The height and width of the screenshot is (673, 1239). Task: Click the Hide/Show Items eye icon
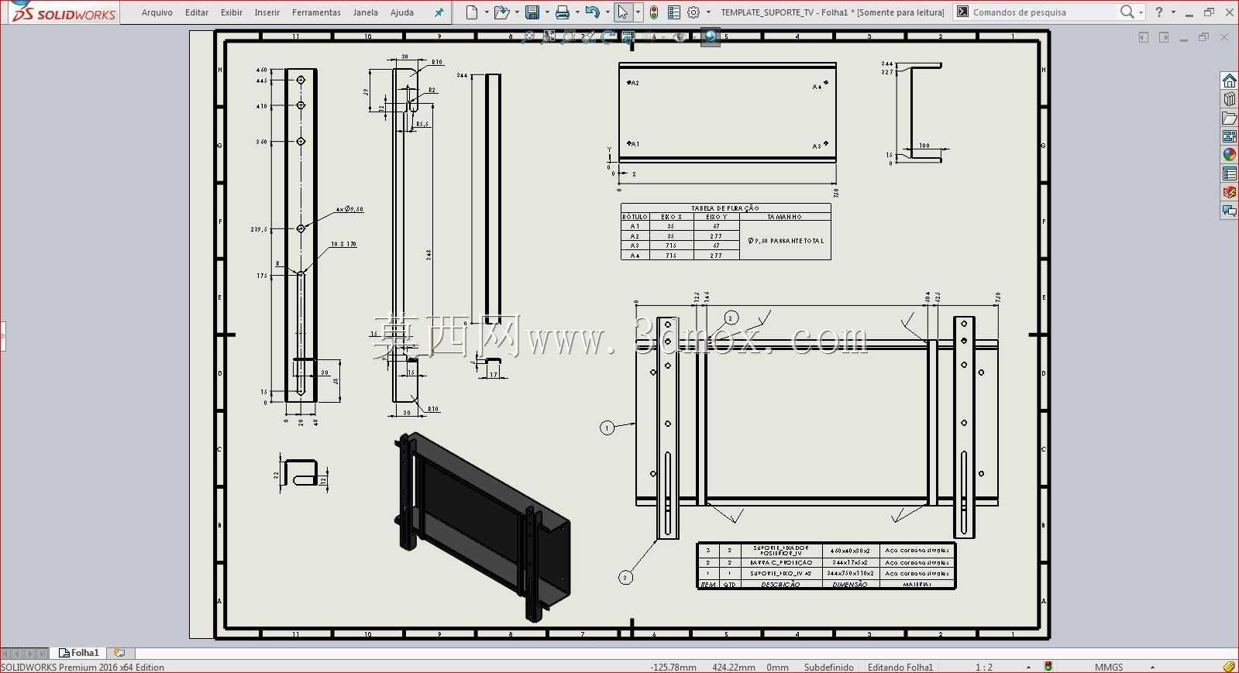[680, 36]
